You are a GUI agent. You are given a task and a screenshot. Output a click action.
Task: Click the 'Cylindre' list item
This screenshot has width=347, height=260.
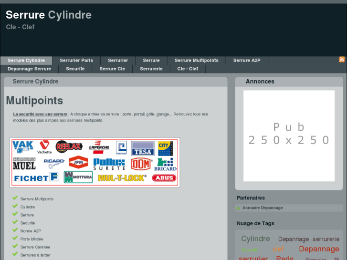(x=28, y=207)
